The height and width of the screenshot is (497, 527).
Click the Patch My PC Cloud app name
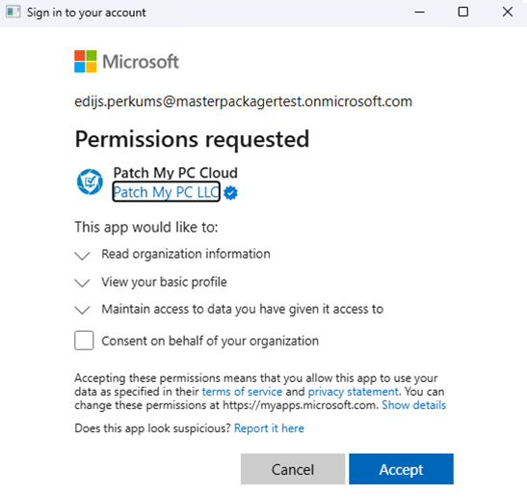[x=175, y=173]
